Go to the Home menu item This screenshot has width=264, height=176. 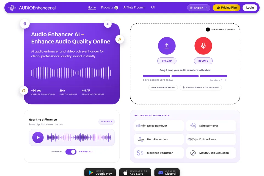(x=92, y=7)
